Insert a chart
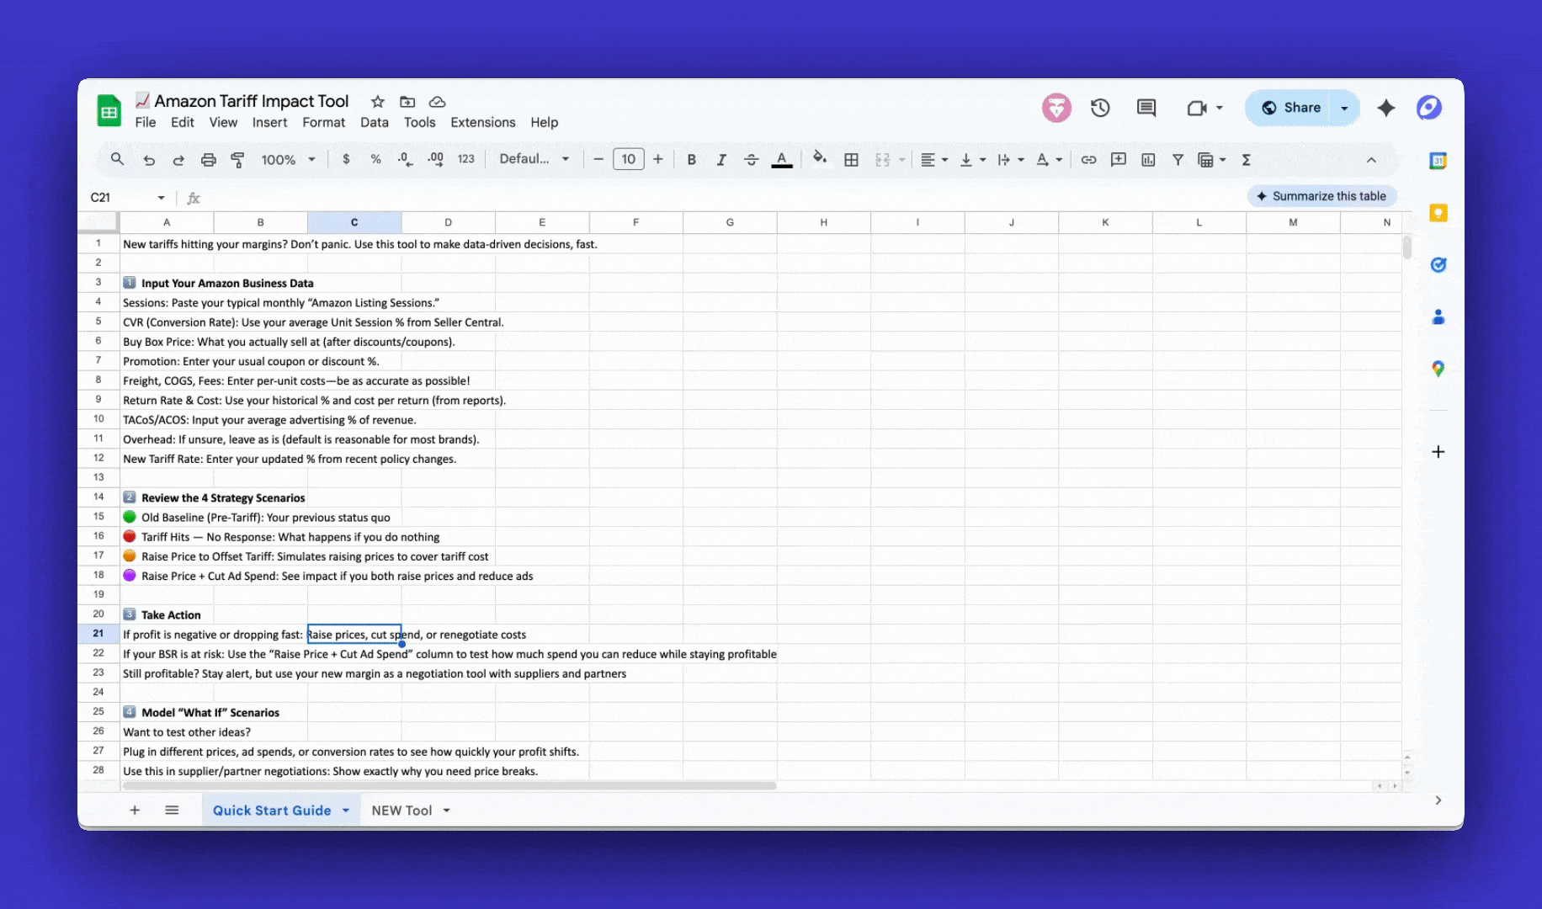 (x=1148, y=160)
